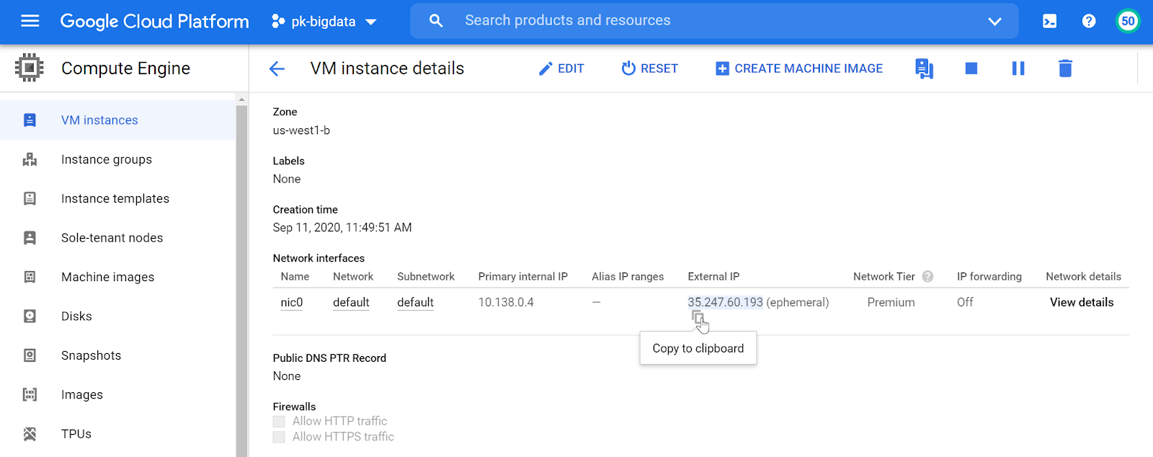Click the Disks sidebar icon
Viewport: 1153px width, 457px height.
[30, 316]
